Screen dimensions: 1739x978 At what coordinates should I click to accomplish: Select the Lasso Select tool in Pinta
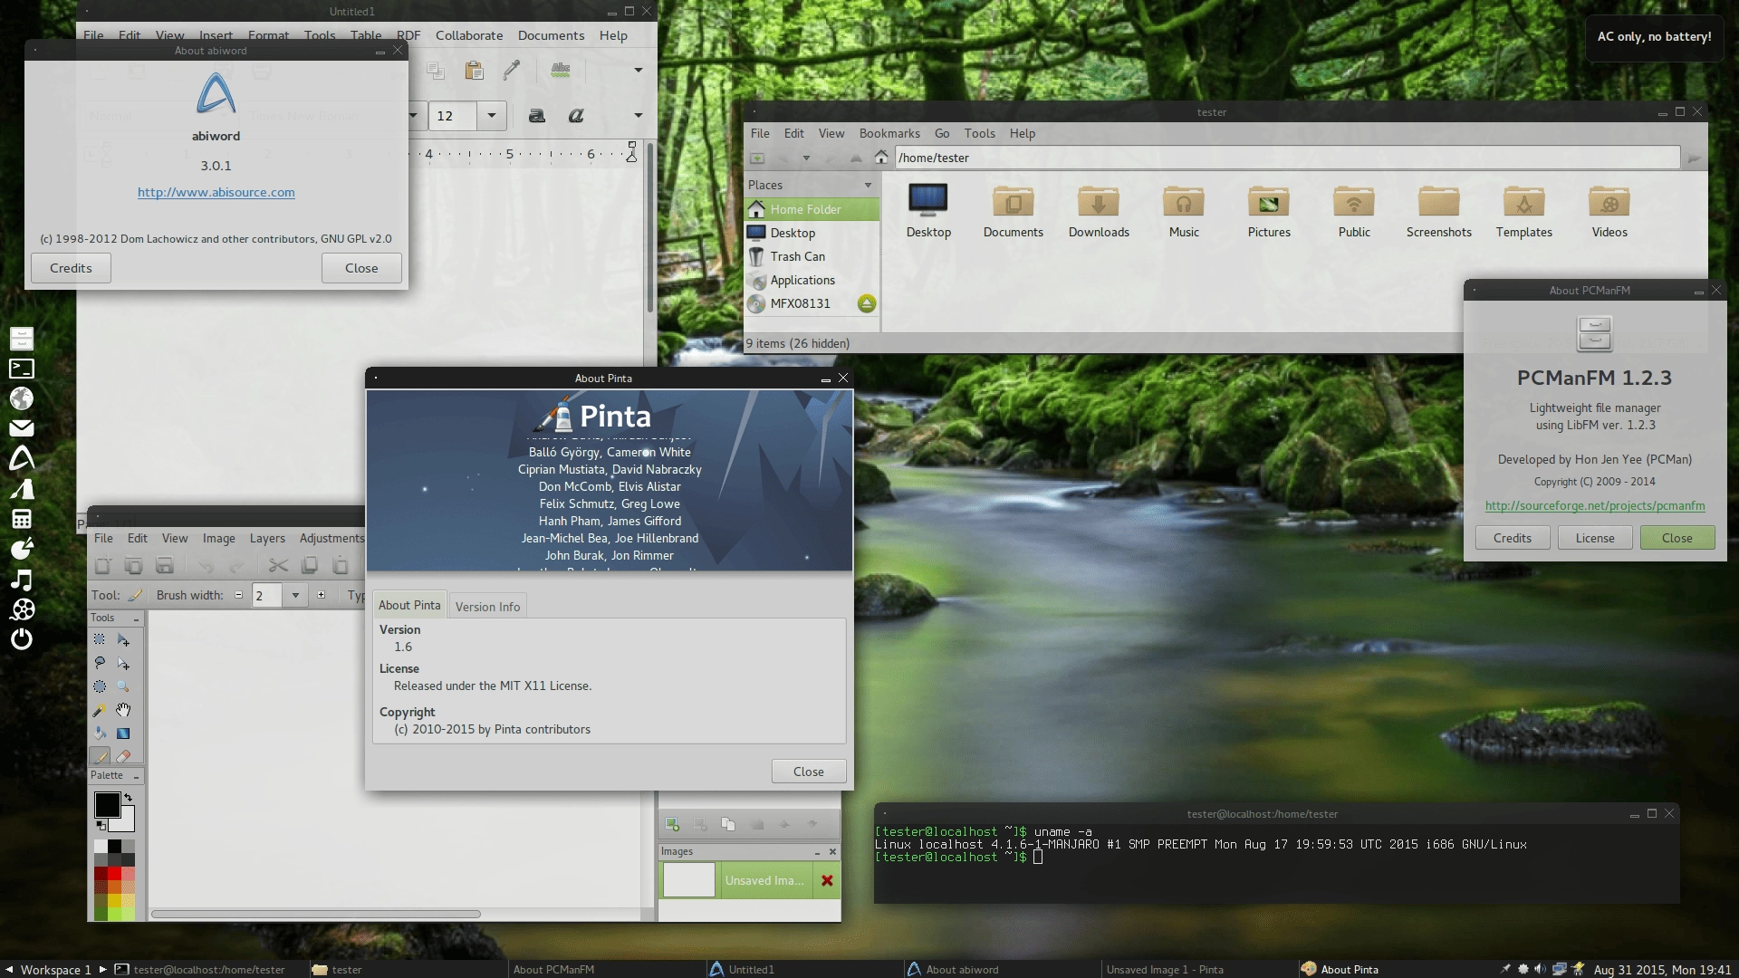(100, 663)
